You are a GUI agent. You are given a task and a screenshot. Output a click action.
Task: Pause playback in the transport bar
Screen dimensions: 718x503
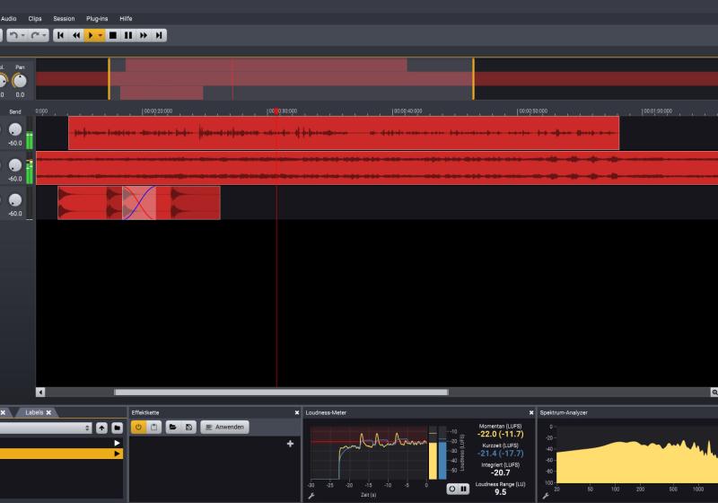(x=128, y=35)
